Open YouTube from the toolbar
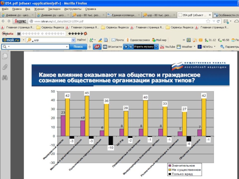 point(168,47)
